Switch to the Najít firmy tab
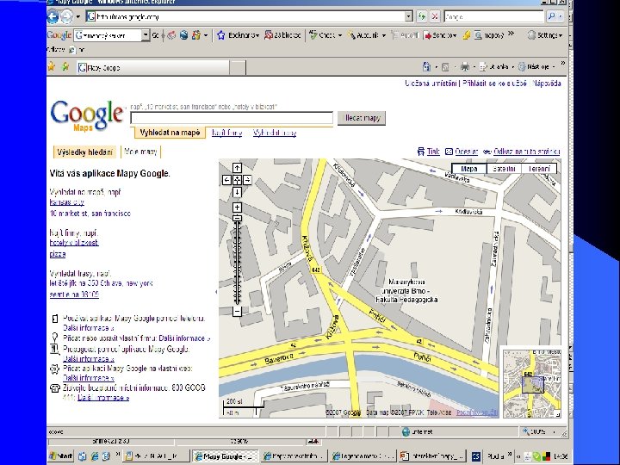 point(226,133)
